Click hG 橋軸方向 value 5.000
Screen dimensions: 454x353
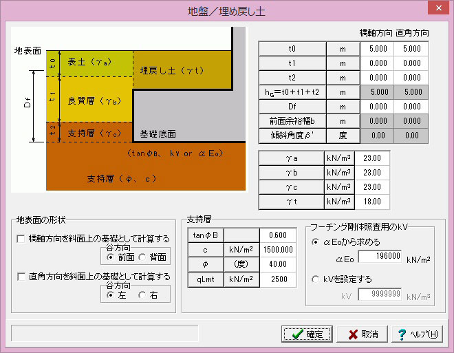pos(377,92)
